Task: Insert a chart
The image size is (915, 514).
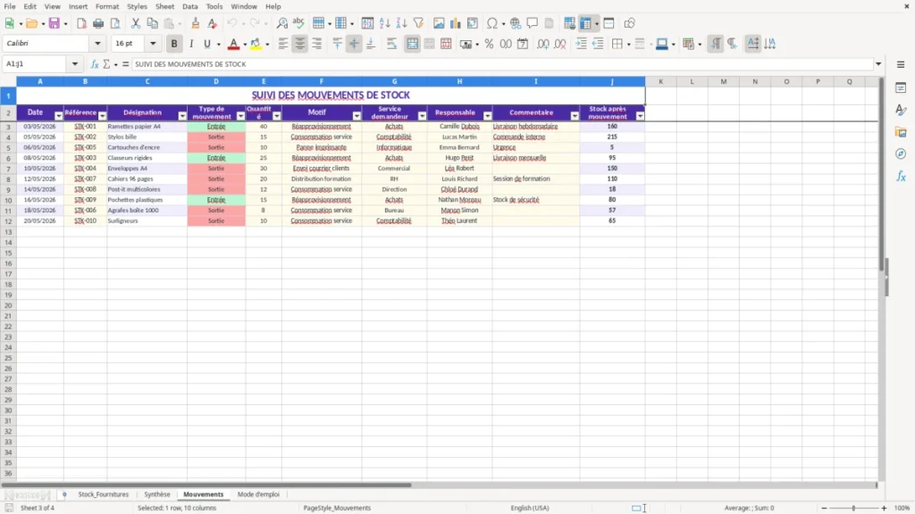Action: click(x=455, y=23)
